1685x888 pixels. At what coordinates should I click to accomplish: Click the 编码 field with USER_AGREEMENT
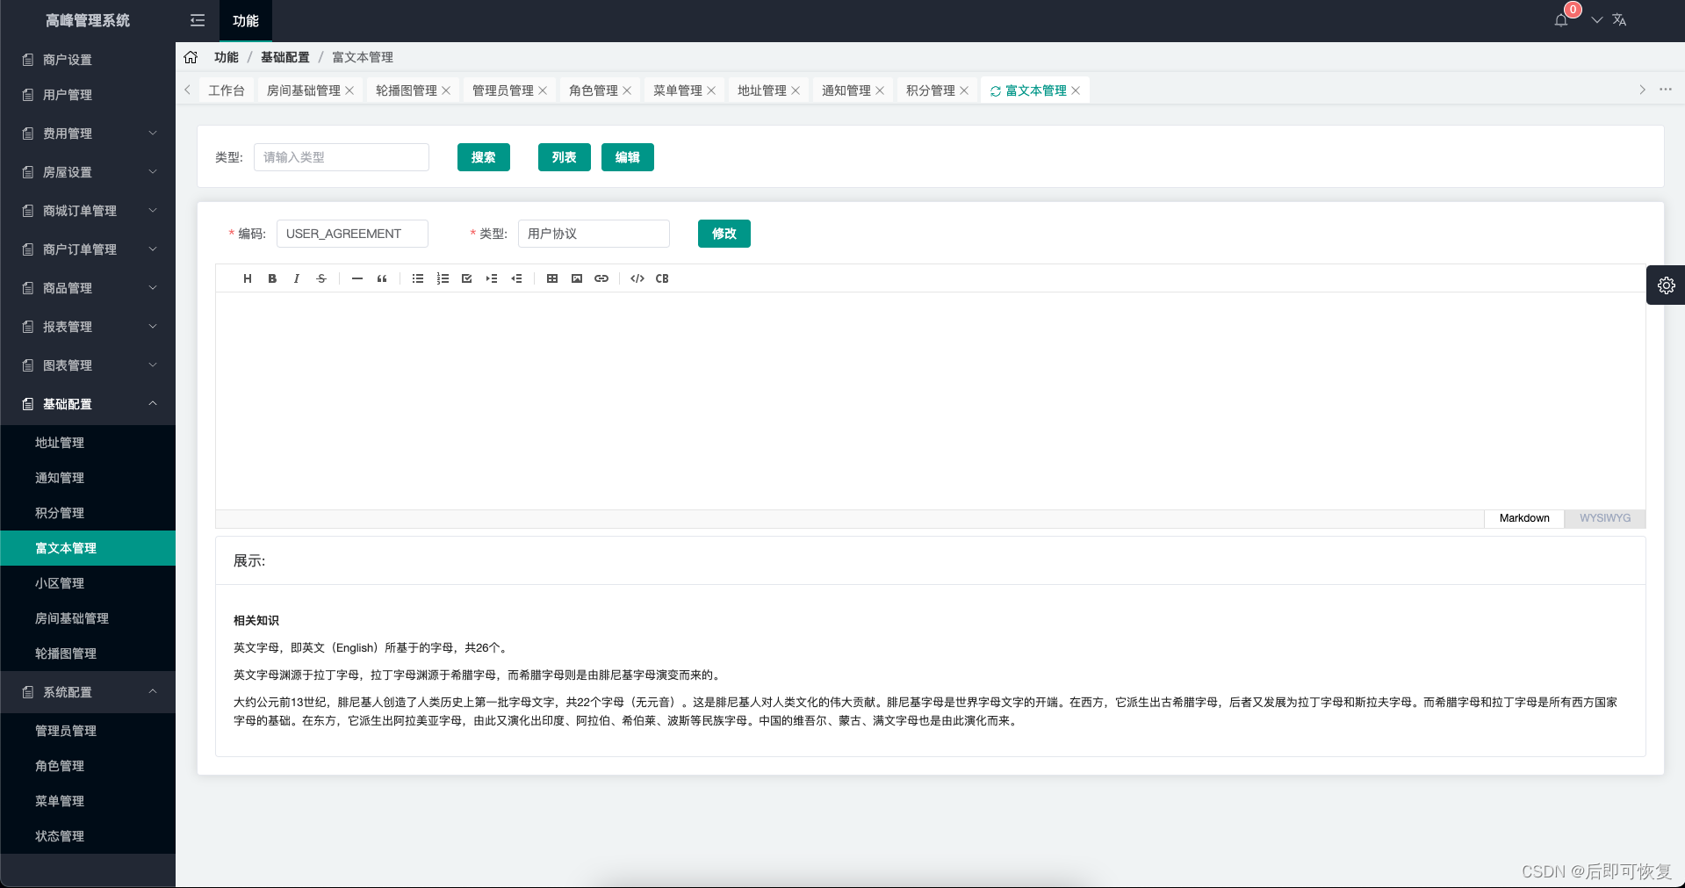click(352, 234)
